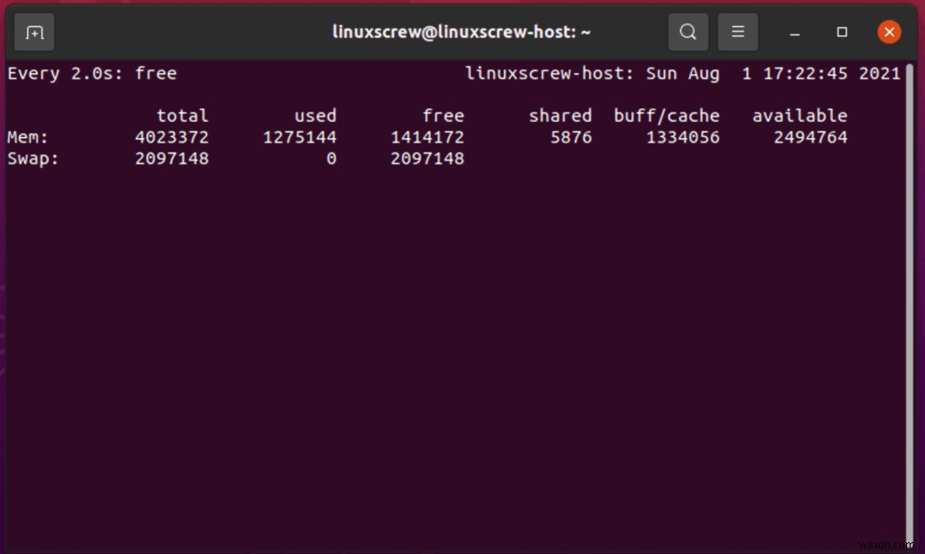The width and height of the screenshot is (925, 554).
Task: Activate the terminal search function
Action: (687, 32)
